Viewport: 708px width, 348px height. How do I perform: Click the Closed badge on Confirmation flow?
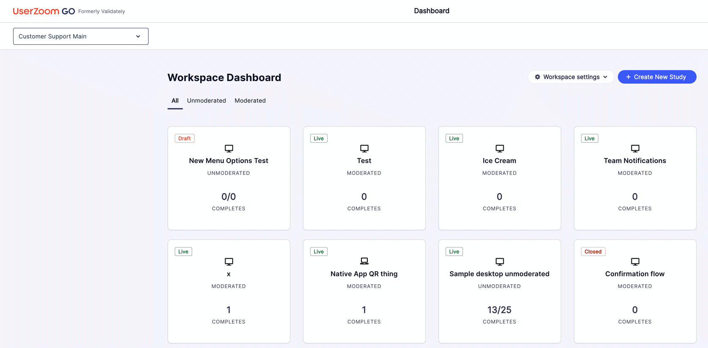click(593, 252)
